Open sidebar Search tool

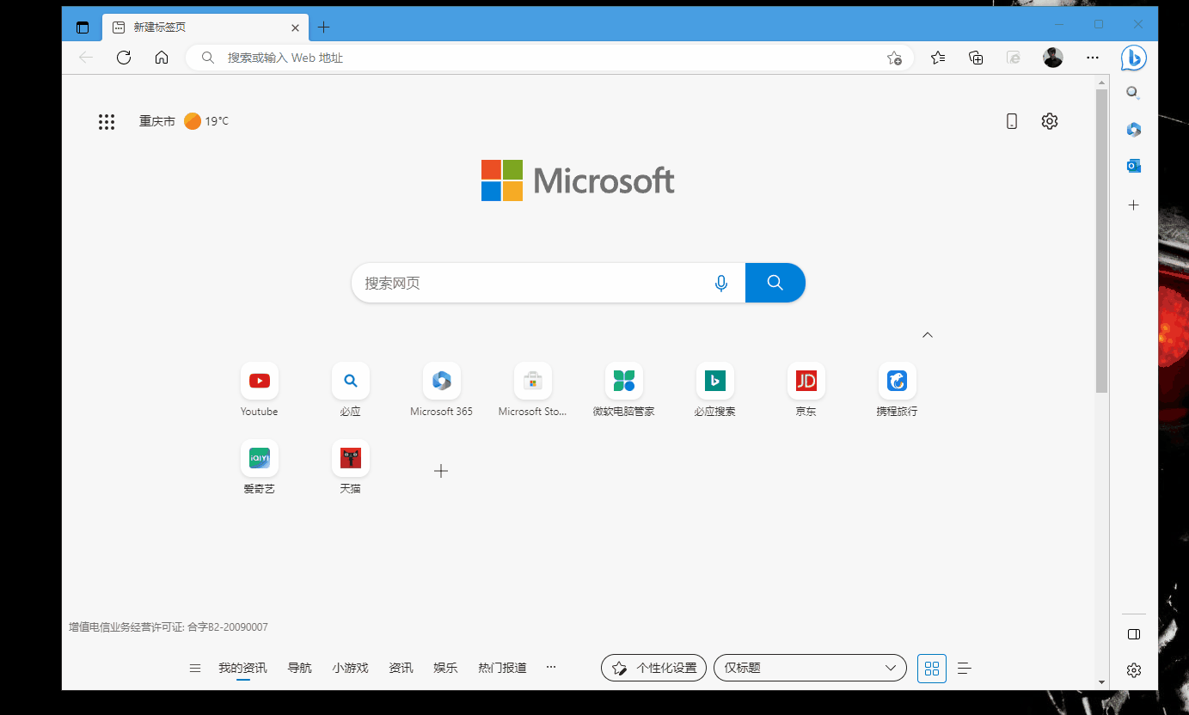click(1134, 93)
